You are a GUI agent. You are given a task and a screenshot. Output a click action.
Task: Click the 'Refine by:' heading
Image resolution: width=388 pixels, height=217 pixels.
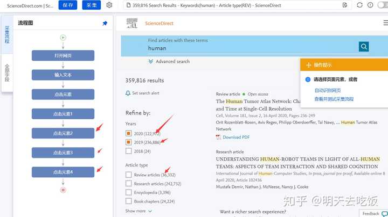pyautogui.click(x=138, y=113)
